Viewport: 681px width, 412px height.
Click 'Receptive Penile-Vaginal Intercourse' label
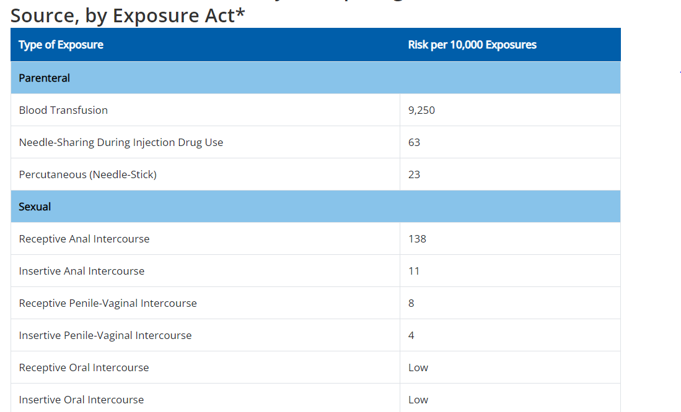point(108,303)
